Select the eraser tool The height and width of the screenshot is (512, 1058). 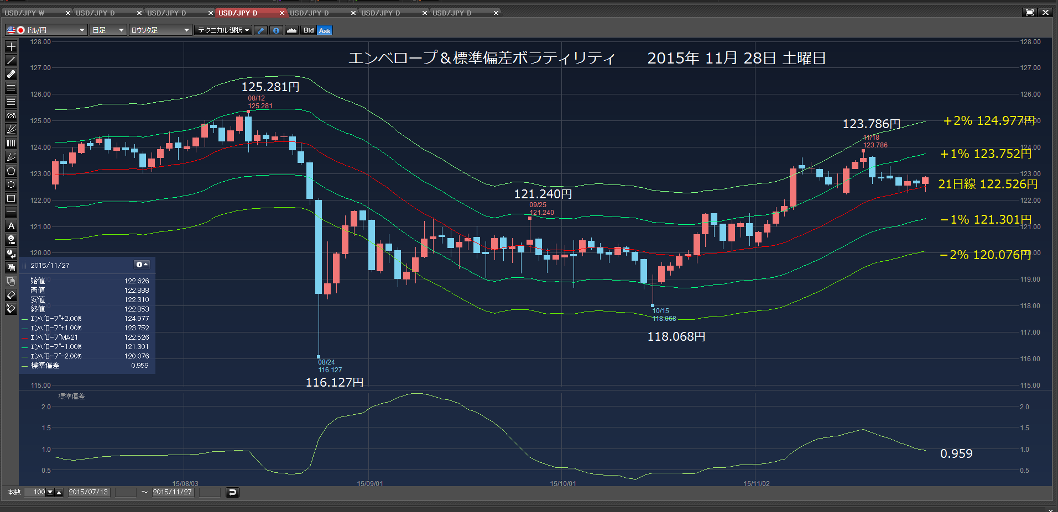pos(11,295)
